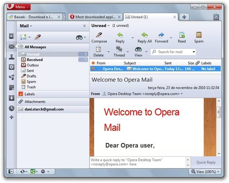The width and height of the screenshot is (229, 183).
Task: Mark message as Spam in toolbar
Action: (199, 38)
